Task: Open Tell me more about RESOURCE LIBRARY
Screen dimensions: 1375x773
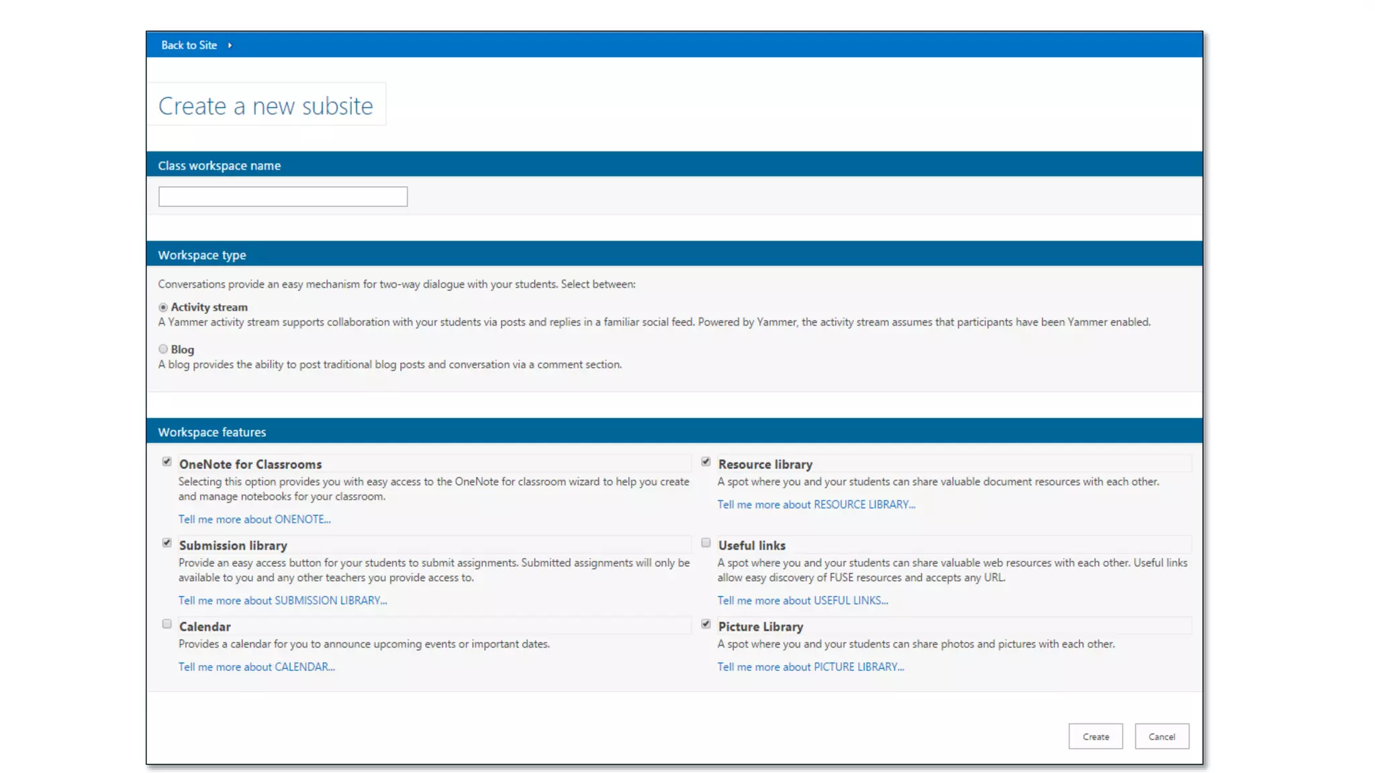Action: (816, 505)
